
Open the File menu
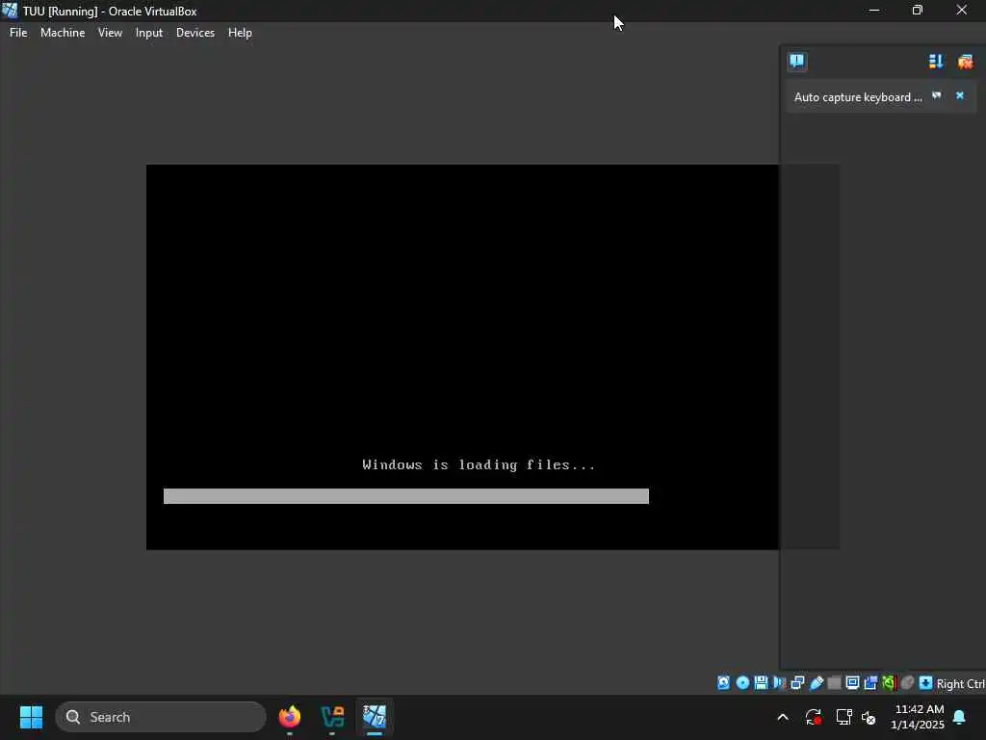[18, 33]
